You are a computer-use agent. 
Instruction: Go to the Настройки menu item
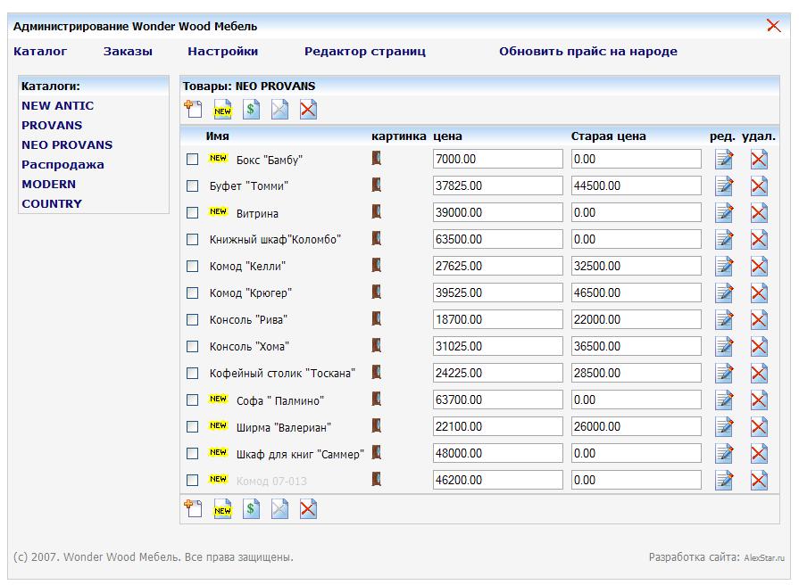click(x=223, y=52)
